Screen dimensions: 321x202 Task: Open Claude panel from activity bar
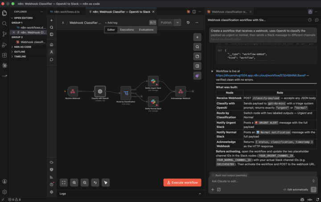[4, 66]
